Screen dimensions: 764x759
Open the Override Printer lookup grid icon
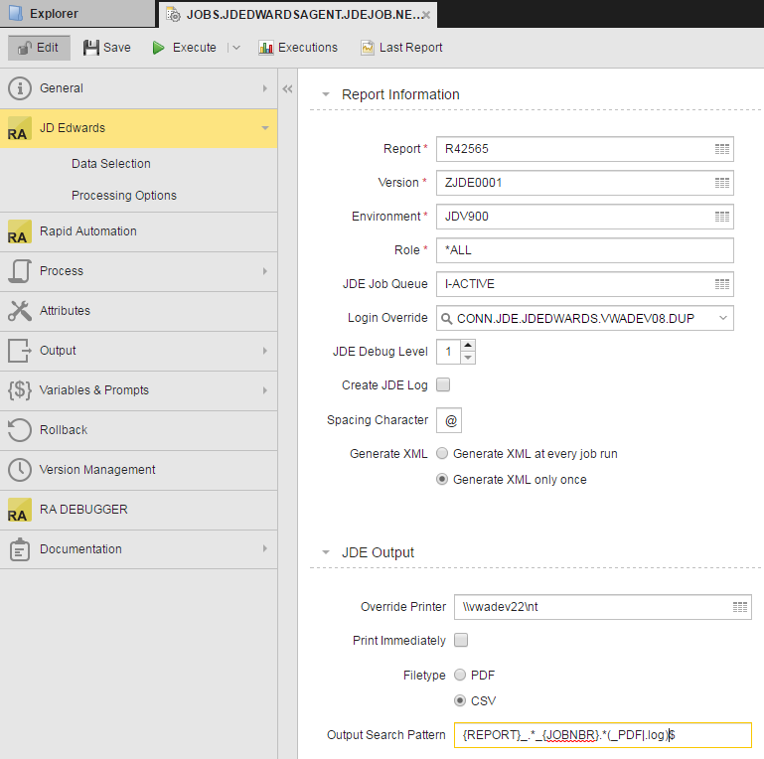pos(740,607)
